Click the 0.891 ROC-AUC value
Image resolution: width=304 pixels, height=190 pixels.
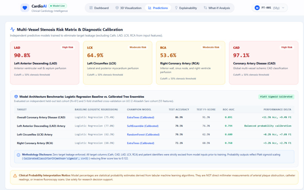[x=229, y=117]
